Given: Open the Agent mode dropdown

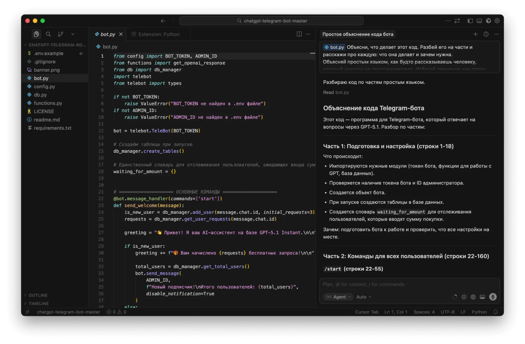Looking at the screenshot, I should pyautogui.click(x=339, y=297).
